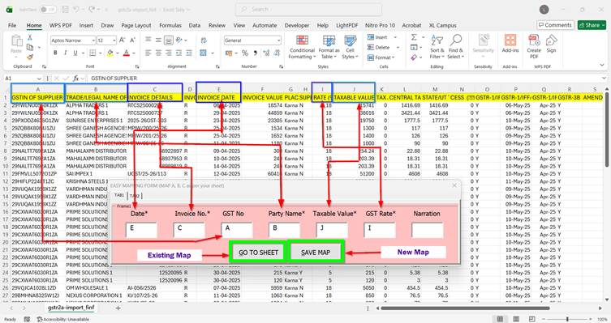611x323 pixels.
Task: Click the Decrease Font Size icon
Action: [132, 40]
